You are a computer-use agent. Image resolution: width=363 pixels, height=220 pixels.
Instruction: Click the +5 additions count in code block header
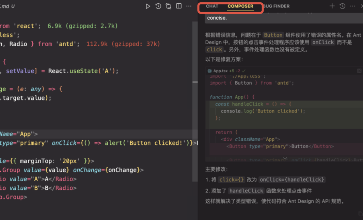(x=232, y=71)
